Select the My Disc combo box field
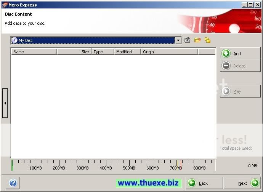Viewport: 263px width, 192px height. pos(95,40)
